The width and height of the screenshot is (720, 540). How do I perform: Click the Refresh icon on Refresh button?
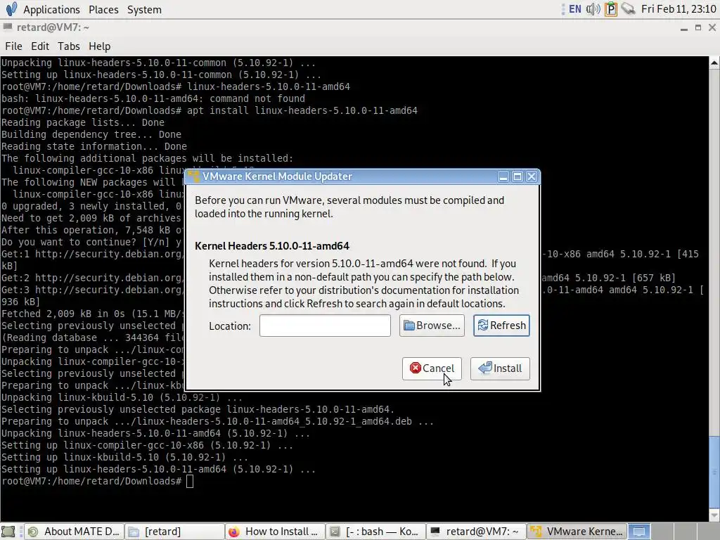point(482,325)
